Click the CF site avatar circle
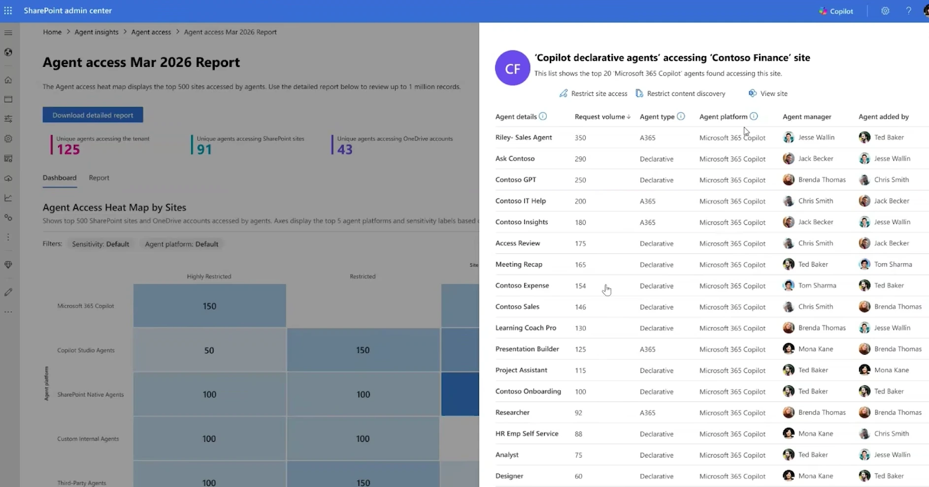This screenshot has width=929, height=487. (512, 68)
